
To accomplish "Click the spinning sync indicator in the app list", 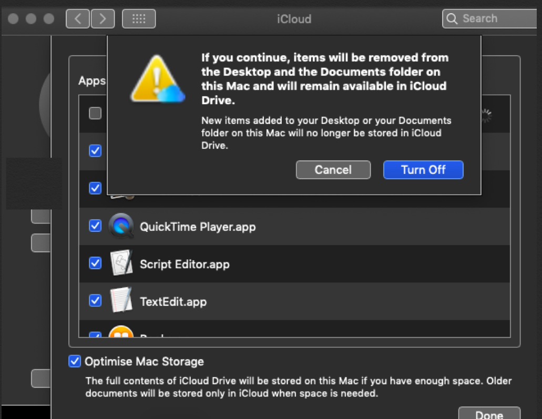I will pos(487,115).
